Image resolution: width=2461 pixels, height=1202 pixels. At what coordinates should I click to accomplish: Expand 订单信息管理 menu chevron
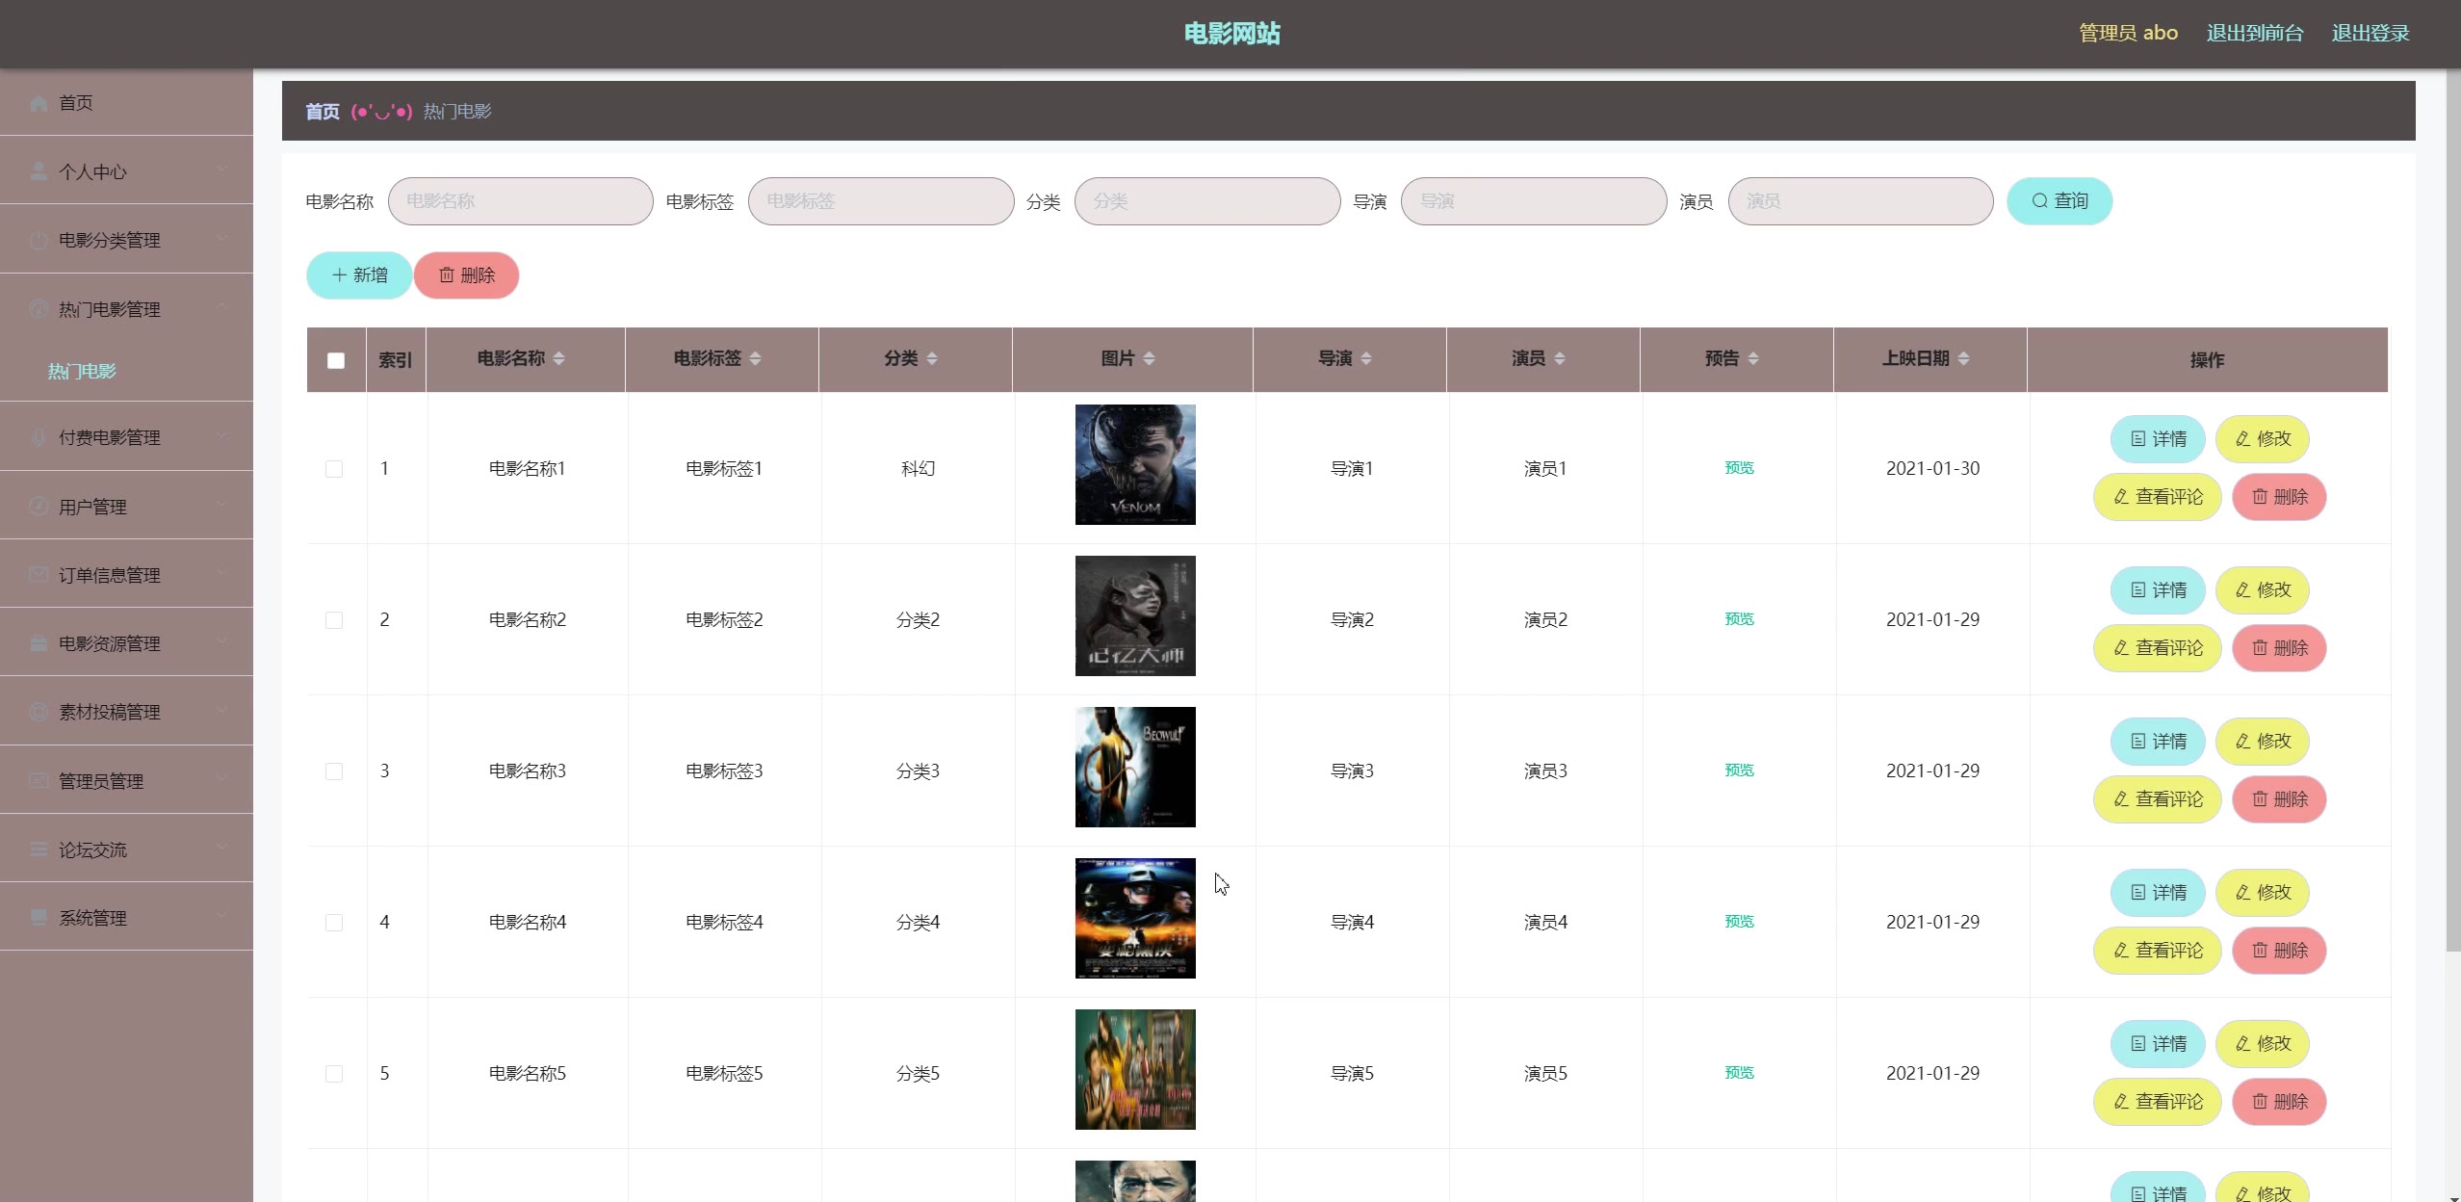(x=222, y=573)
